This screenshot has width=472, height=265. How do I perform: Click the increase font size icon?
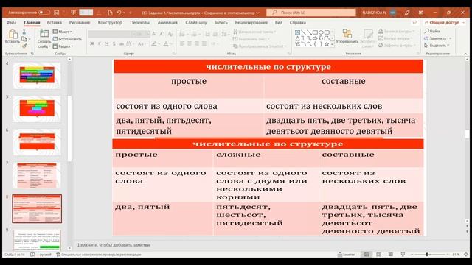click(x=154, y=34)
